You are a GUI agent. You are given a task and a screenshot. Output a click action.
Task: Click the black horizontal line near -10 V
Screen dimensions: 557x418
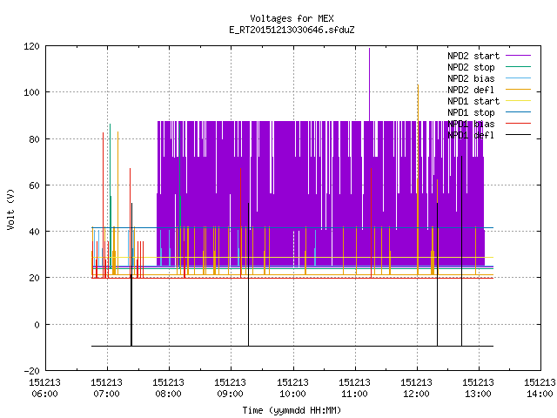click(292, 346)
